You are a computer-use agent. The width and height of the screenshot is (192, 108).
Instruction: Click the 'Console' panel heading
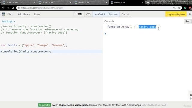109,21
